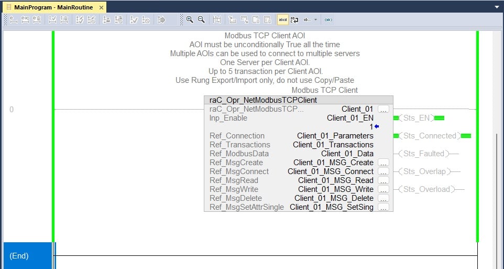Image resolution: width=504 pixels, height=269 pixels.
Task: Open the ellipsis button for Client_01_MSG_Delete
Action: (x=384, y=198)
